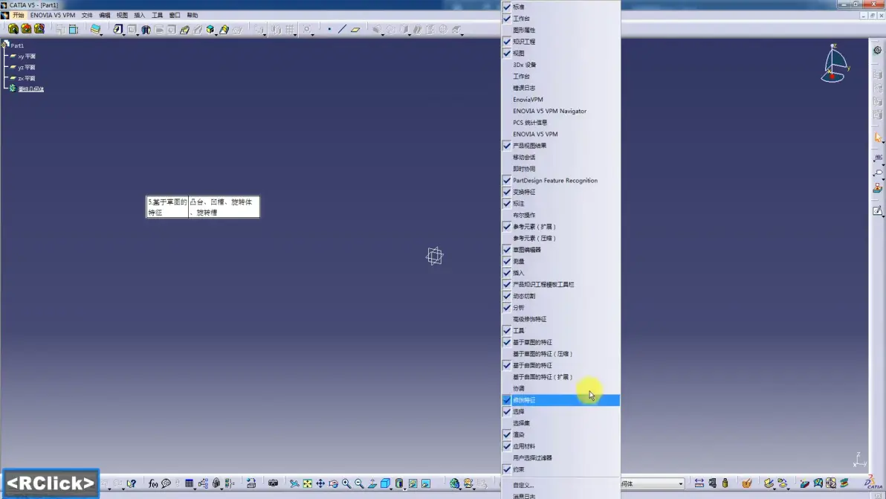Uncheck 参考元素（扩展） toolbar entry
Image resolution: width=886 pixels, height=499 pixels.
point(560,227)
